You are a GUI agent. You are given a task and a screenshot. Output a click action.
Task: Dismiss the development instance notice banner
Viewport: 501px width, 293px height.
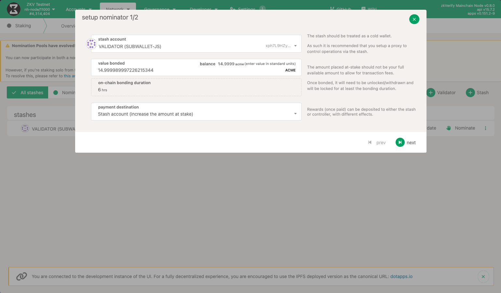[x=483, y=276]
